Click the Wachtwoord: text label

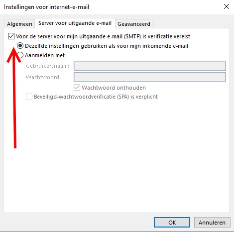tap(43, 77)
